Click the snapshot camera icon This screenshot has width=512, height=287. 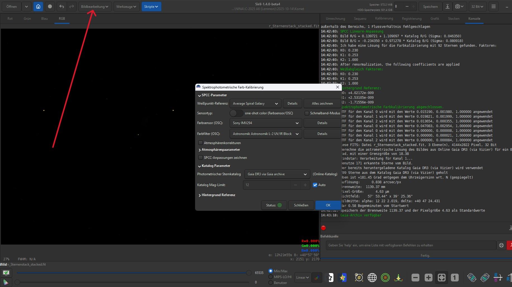458,6
